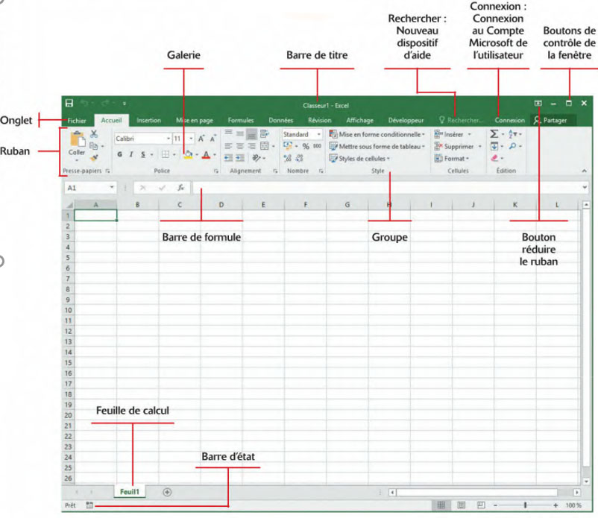Toggle align text right
The image size is (598, 518).
[x=251, y=146]
